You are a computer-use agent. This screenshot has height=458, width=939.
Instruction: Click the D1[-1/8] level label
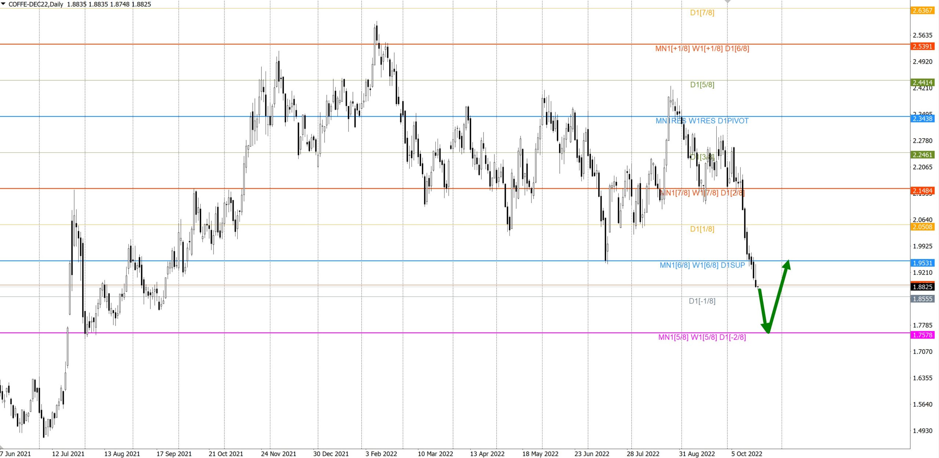coord(702,301)
